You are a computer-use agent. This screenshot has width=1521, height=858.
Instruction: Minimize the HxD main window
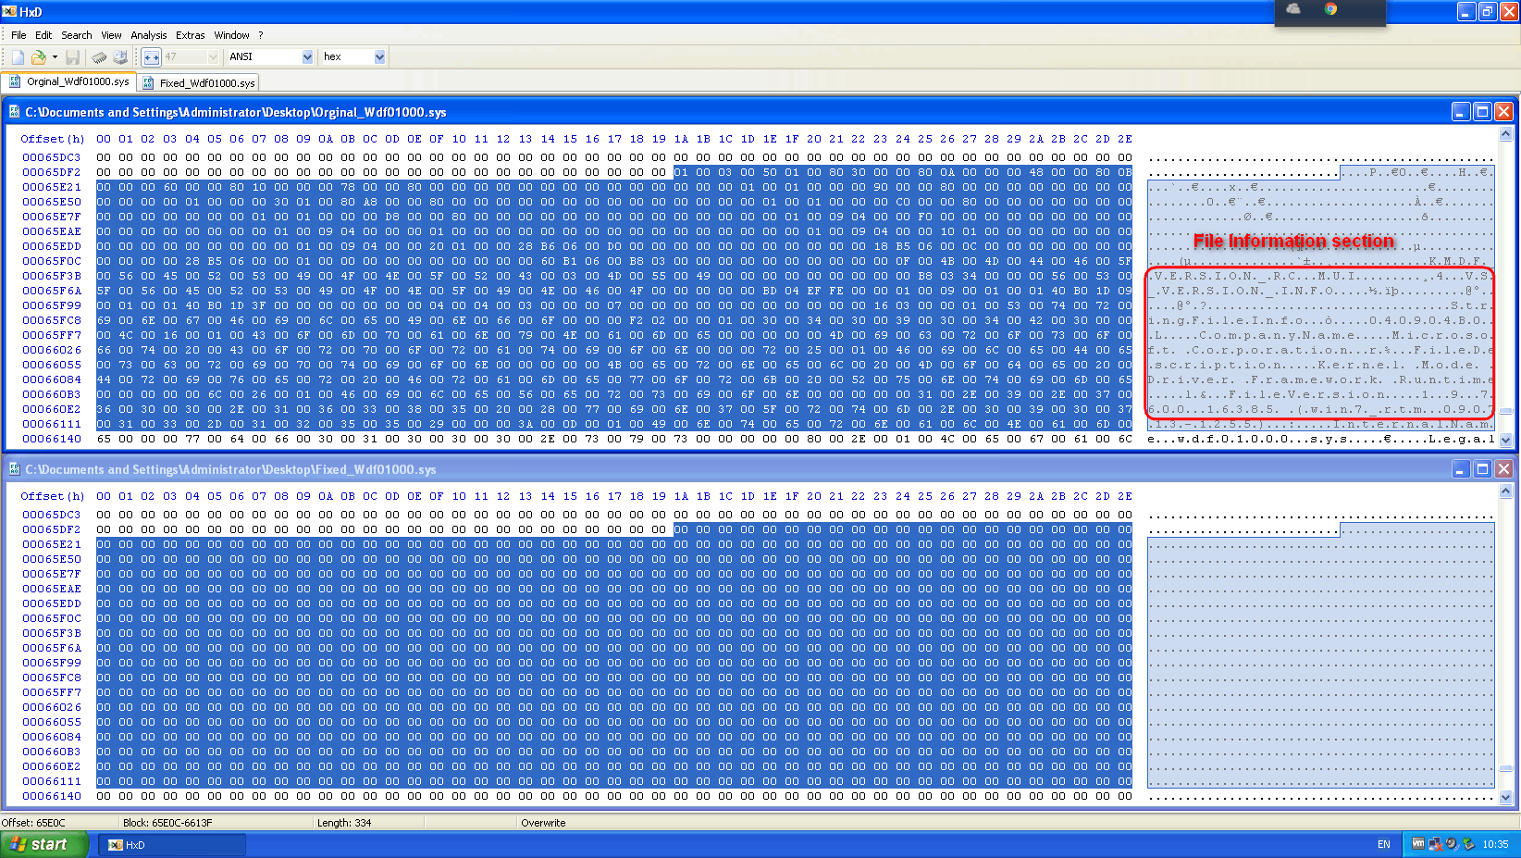click(x=1466, y=11)
